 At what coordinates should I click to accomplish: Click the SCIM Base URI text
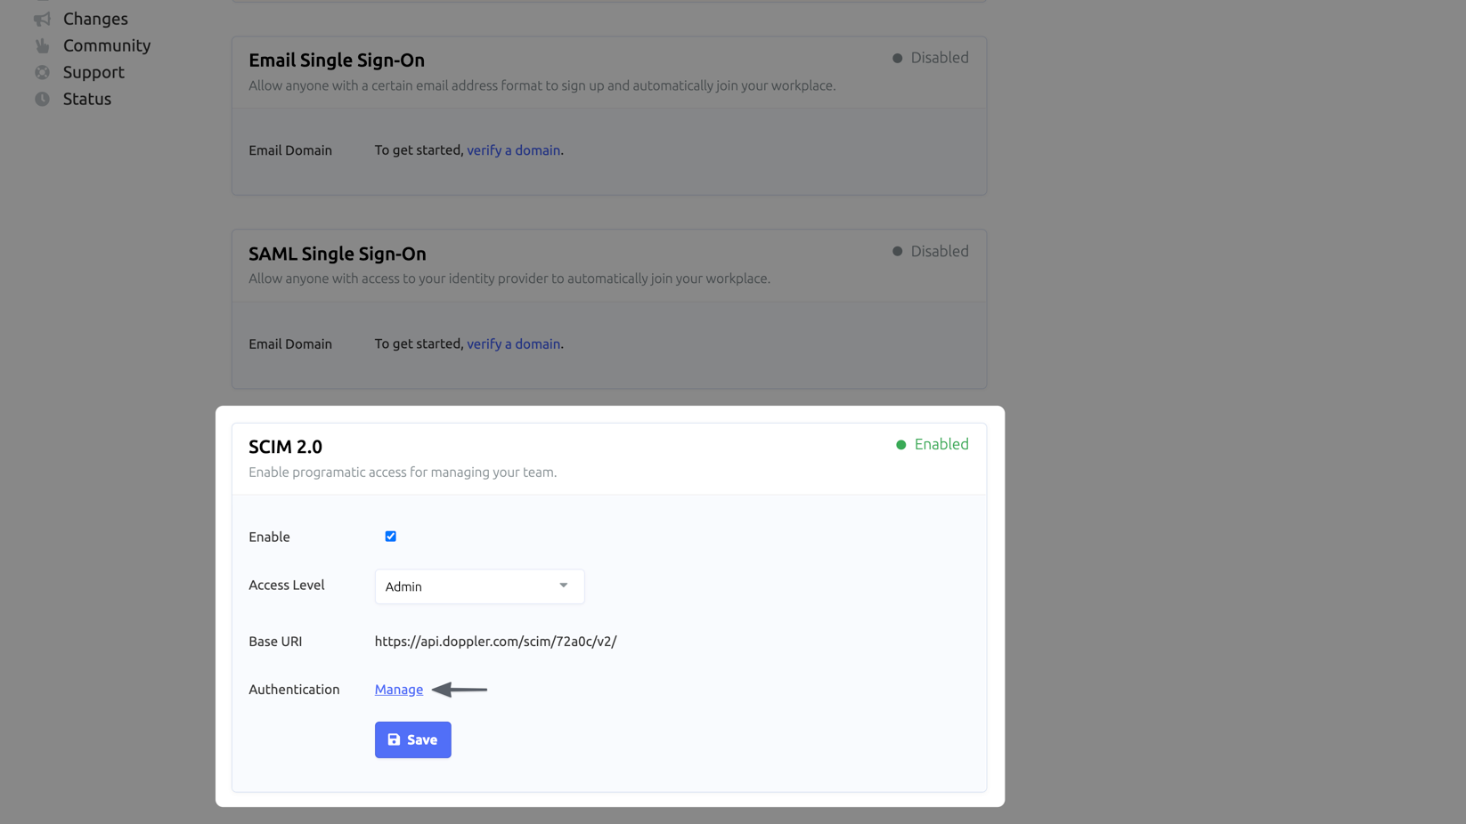pos(495,642)
